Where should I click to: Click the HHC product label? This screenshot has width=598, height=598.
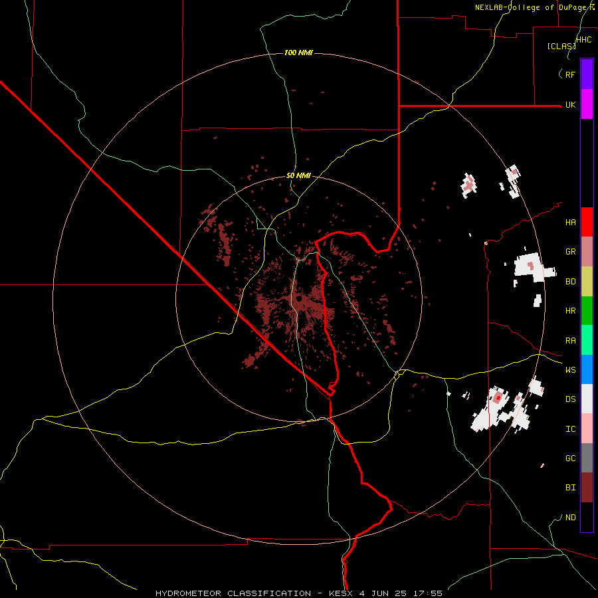pyautogui.click(x=584, y=40)
